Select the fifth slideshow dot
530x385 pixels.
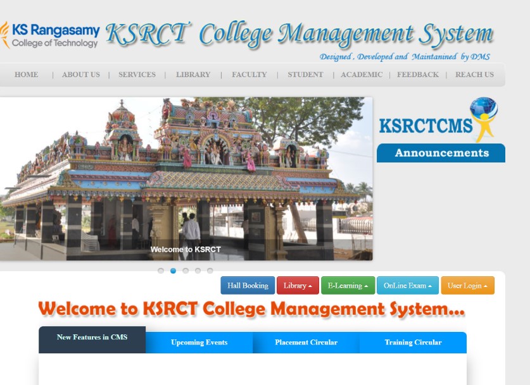(210, 271)
